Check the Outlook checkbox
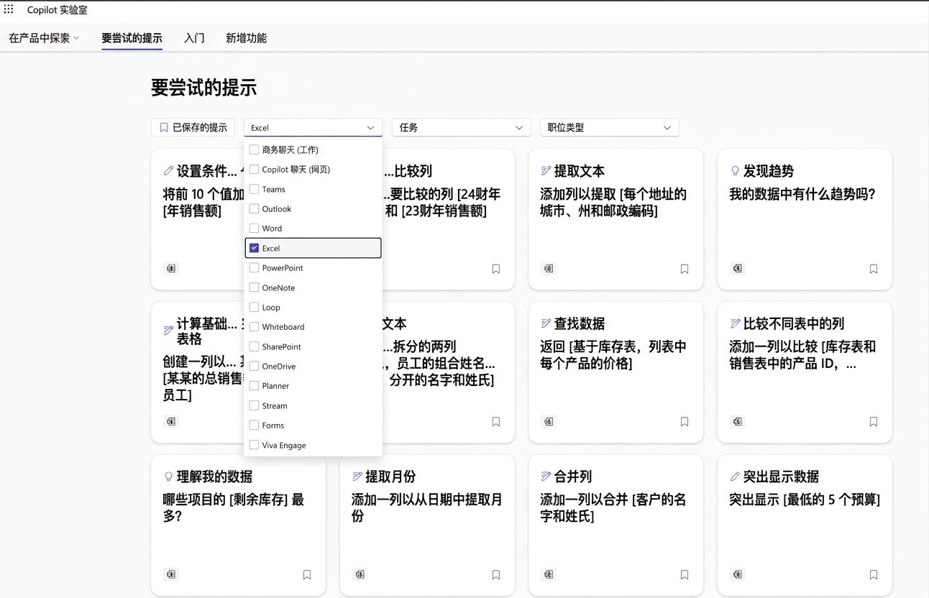Viewport: 929px width, 598px height. pos(254,208)
